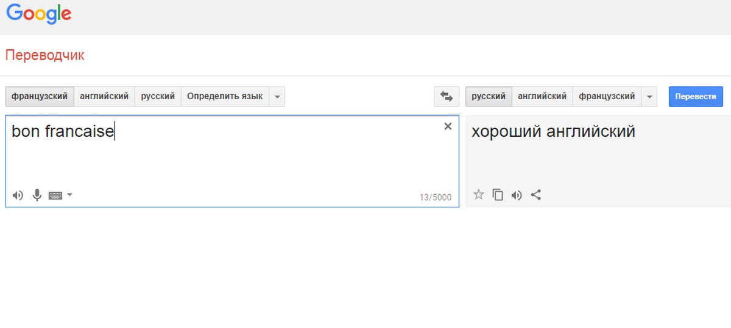Screen dimensions: 731x328
Task: Select английский as the source language
Action: click(104, 96)
